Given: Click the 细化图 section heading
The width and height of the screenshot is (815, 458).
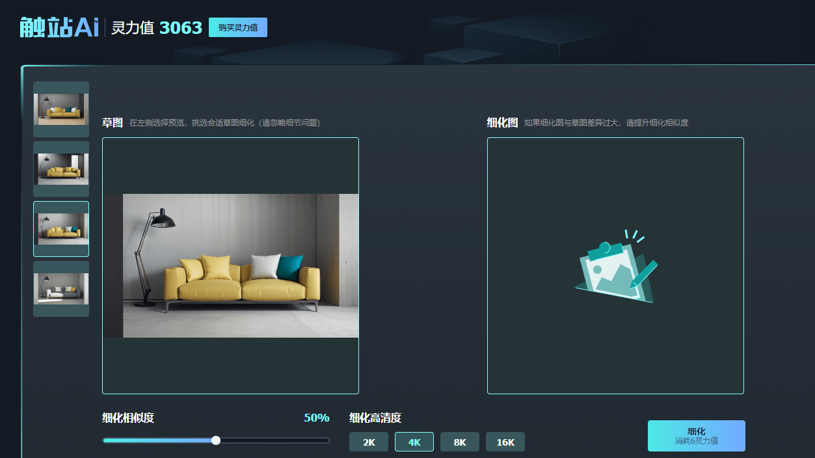Looking at the screenshot, I should pos(502,123).
